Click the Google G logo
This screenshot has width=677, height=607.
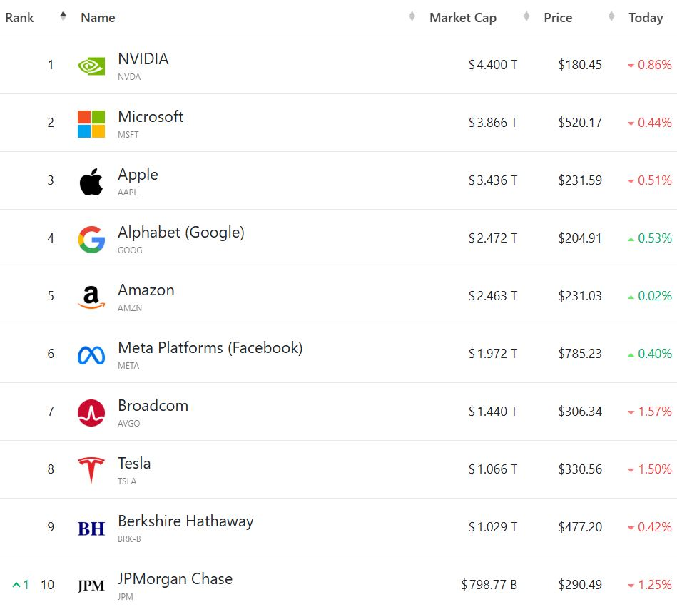[91, 240]
